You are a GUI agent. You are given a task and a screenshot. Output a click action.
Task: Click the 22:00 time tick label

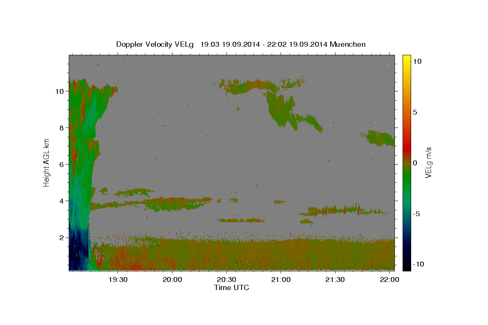click(390, 280)
